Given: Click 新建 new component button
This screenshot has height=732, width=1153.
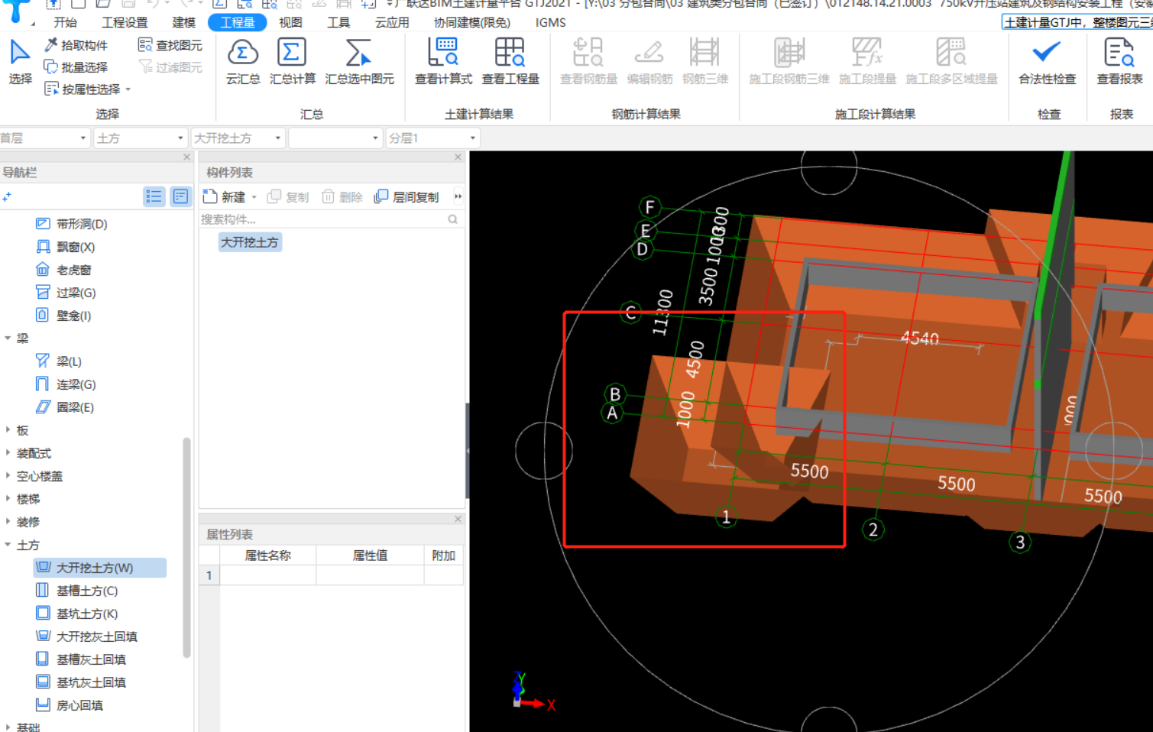Looking at the screenshot, I should (225, 197).
